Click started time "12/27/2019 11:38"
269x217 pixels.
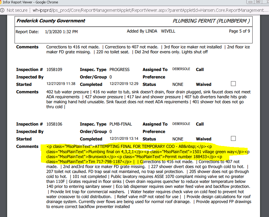[61, 84]
